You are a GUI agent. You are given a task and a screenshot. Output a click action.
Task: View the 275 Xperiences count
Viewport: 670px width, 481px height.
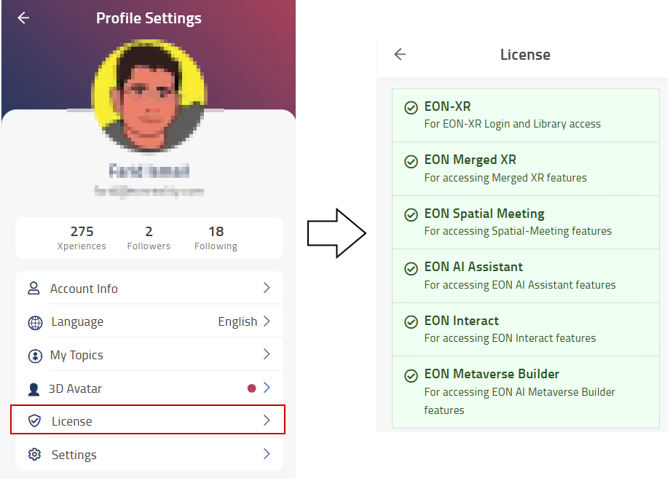pyautogui.click(x=82, y=238)
